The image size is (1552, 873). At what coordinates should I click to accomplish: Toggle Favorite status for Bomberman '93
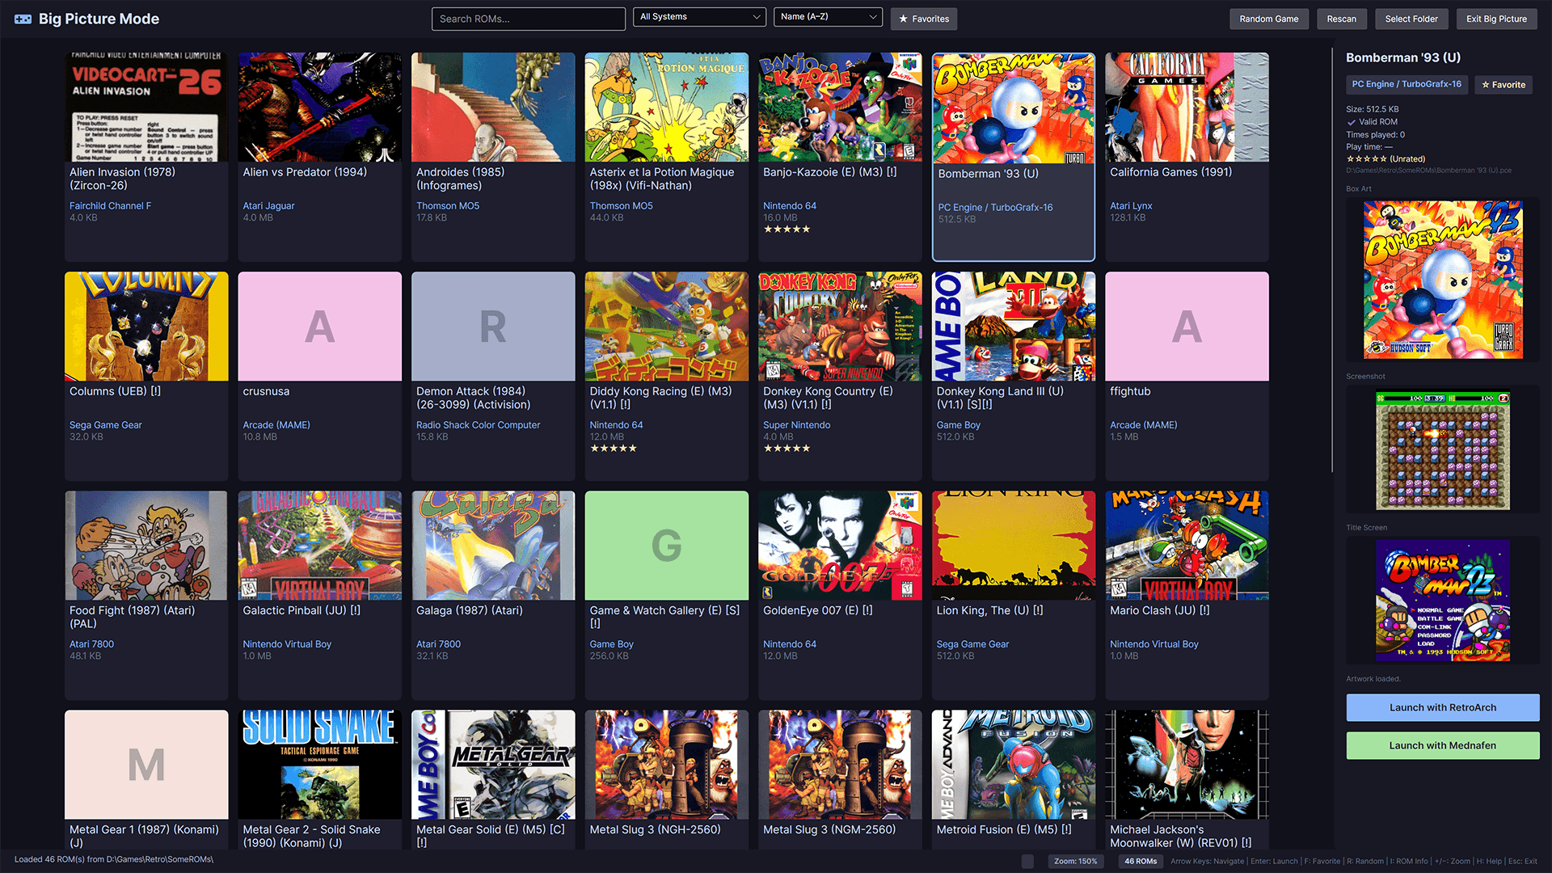[x=1503, y=85]
